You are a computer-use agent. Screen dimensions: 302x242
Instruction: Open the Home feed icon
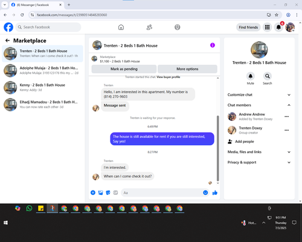point(121,27)
